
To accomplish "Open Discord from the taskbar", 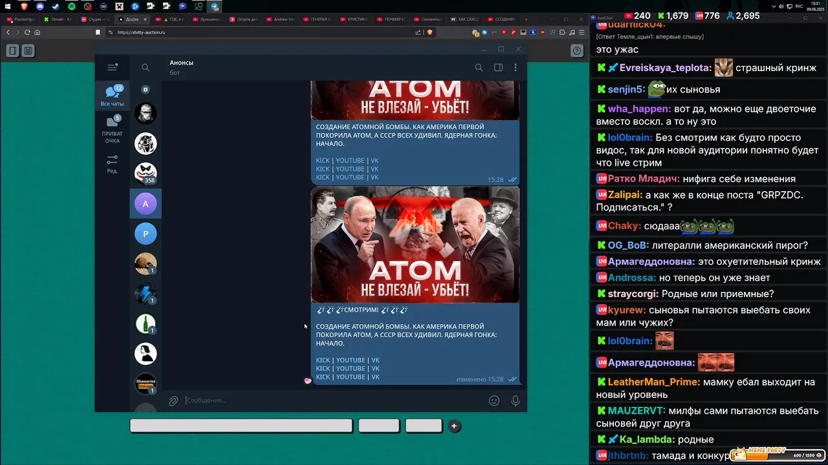I will tap(40, 6).
